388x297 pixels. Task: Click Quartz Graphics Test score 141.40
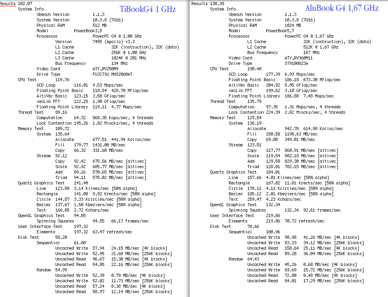pyautogui.click(x=81, y=183)
